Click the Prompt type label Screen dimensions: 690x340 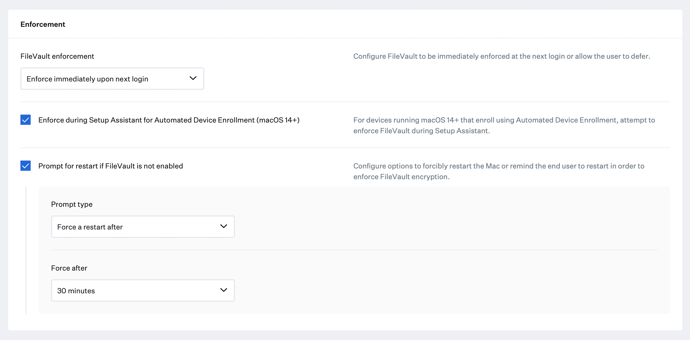tap(72, 204)
